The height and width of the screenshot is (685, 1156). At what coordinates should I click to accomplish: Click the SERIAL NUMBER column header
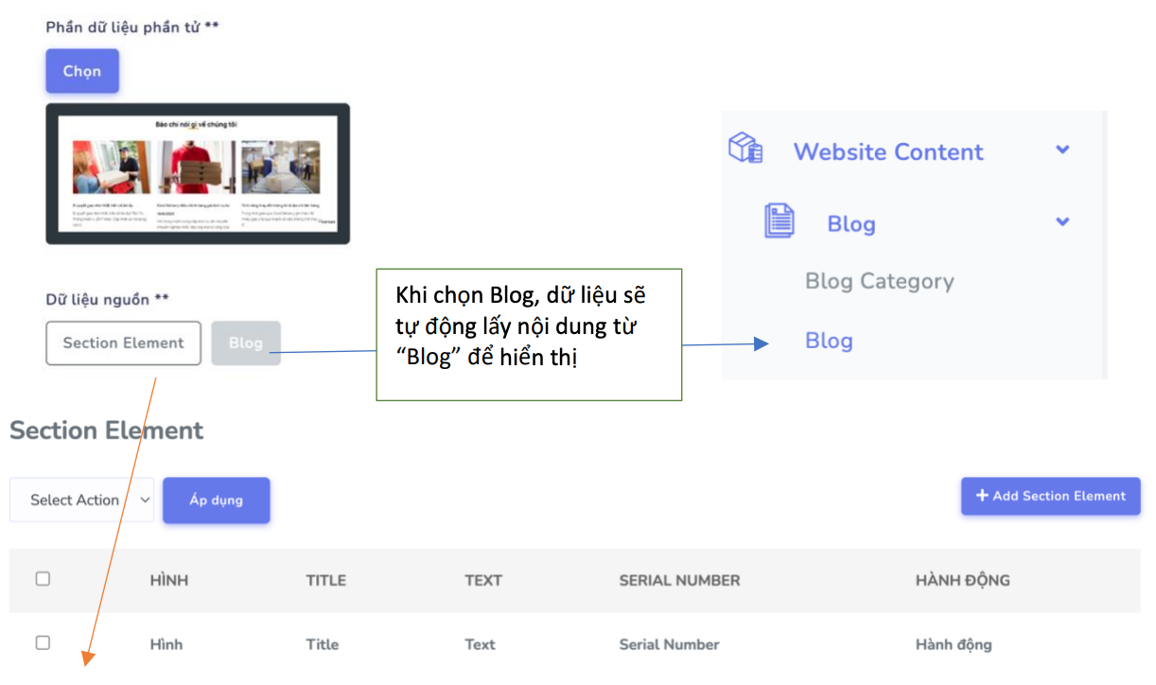pyautogui.click(x=679, y=580)
